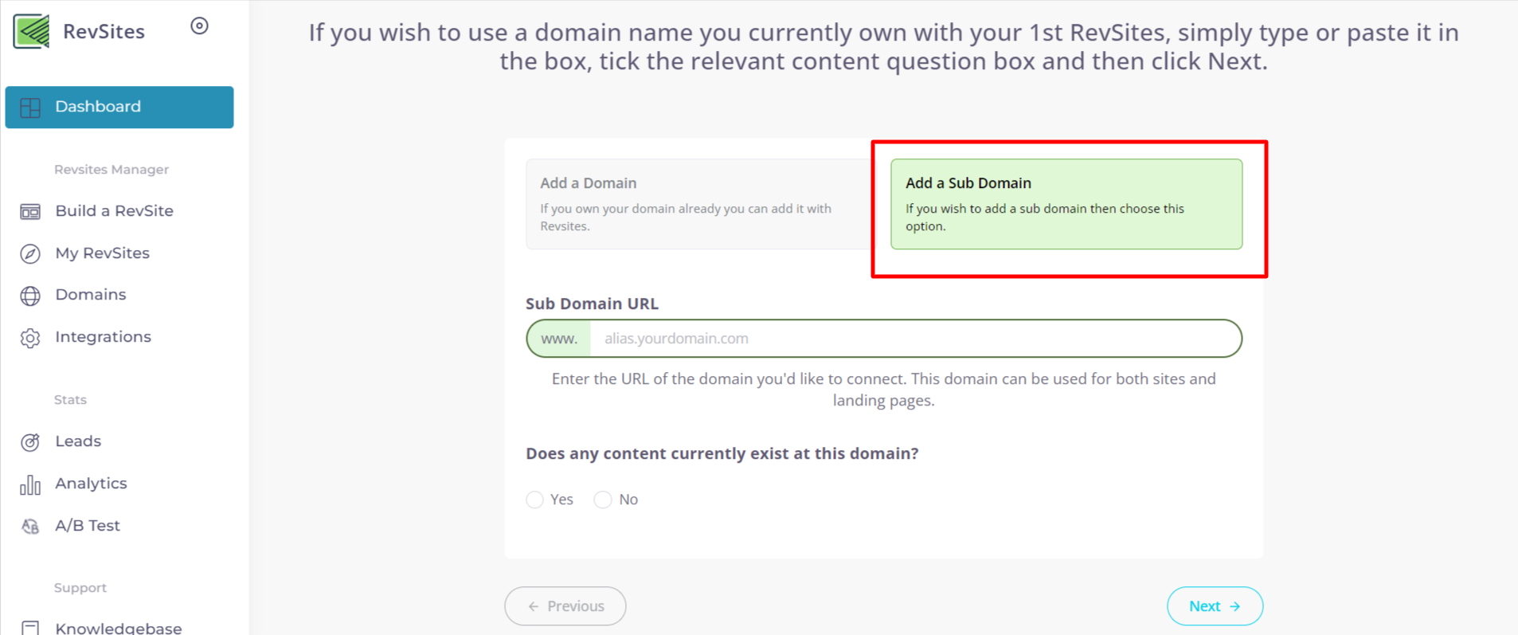Click the RevSites logo icon
Viewport: 1518px width, 635px height.
click(32, 31)
